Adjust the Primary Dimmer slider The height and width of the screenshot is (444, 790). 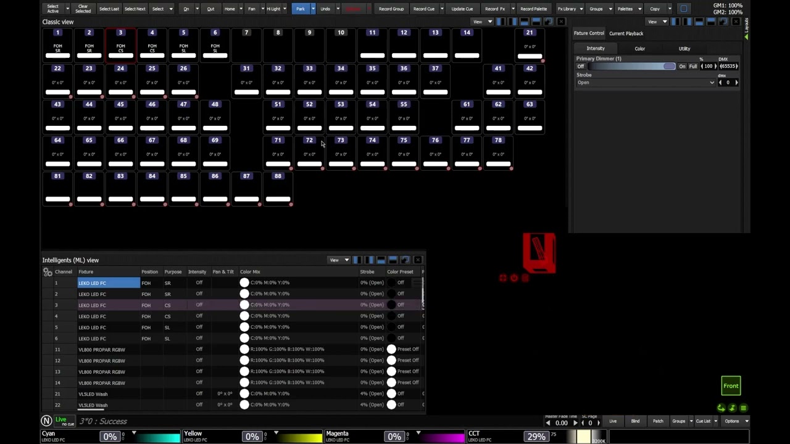(631, 66)
